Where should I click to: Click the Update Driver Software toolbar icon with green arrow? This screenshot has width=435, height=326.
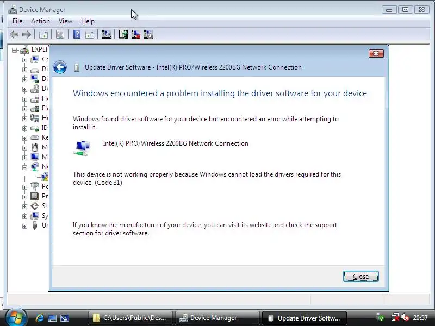123,34
